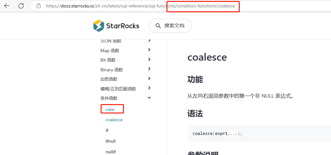This screenshot has height=155, width=331.
Task: Collapse the 条件函数 section chevron
Action: pos(149,98)
